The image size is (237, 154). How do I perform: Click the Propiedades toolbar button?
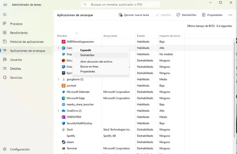tap(212, 15)
